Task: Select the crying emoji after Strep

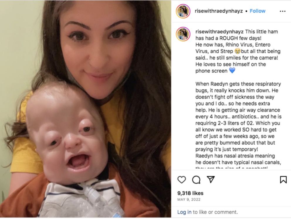Action: (237, 51)
